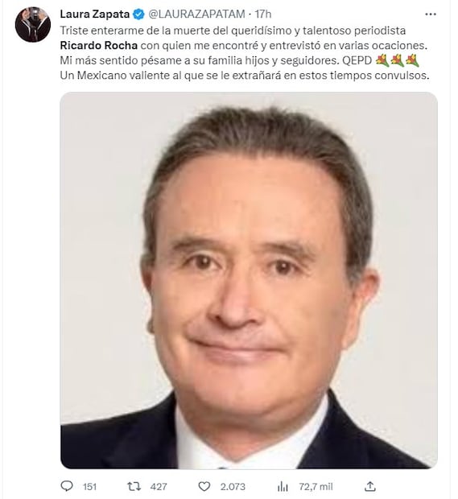458x499 pixels.
Task: Click the reply speech bubble icon
Action: pos(67,486)
